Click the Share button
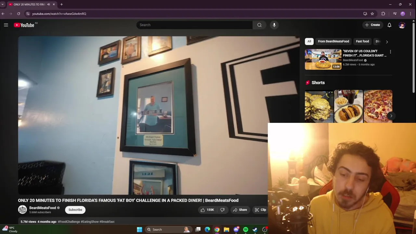416x234 pixels. tap(240, 210)
